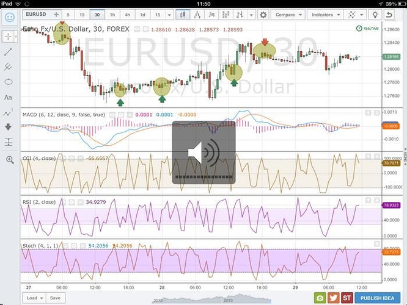Select the 1d interval

pyautogui.click(x=142, y=15)
